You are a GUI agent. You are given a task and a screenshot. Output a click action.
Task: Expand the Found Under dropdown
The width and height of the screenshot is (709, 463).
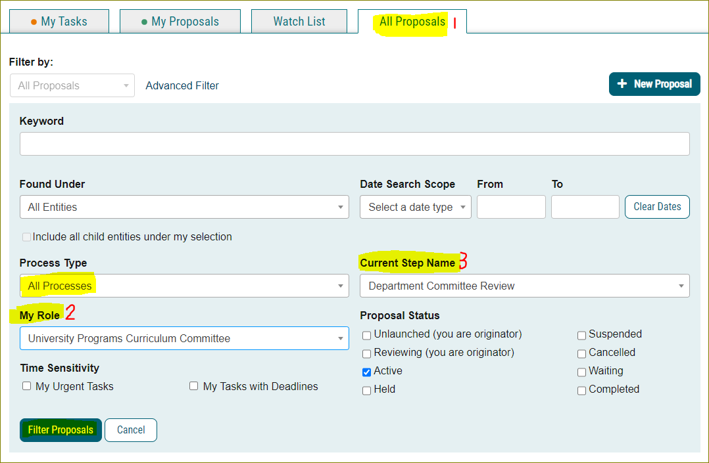(184, 207)
